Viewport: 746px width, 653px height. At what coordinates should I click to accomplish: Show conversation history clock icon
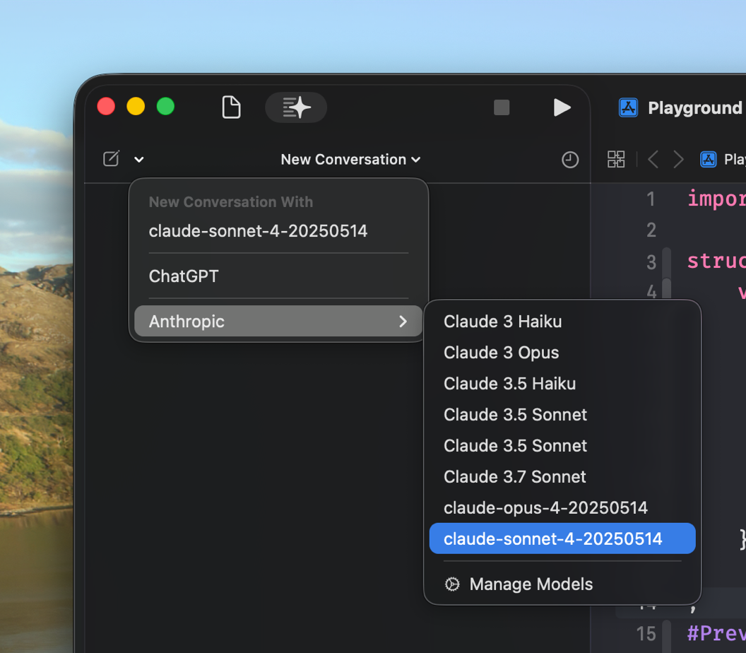570,160
